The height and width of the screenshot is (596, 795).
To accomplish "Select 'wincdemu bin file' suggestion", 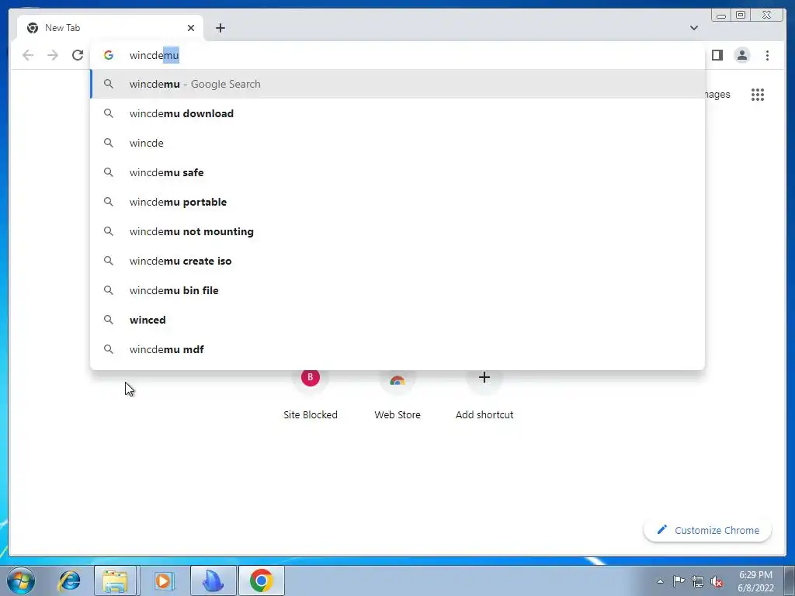I will click(x=397, y=290).
